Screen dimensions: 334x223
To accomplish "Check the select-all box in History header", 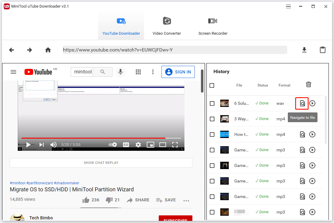I will (212, 85).
